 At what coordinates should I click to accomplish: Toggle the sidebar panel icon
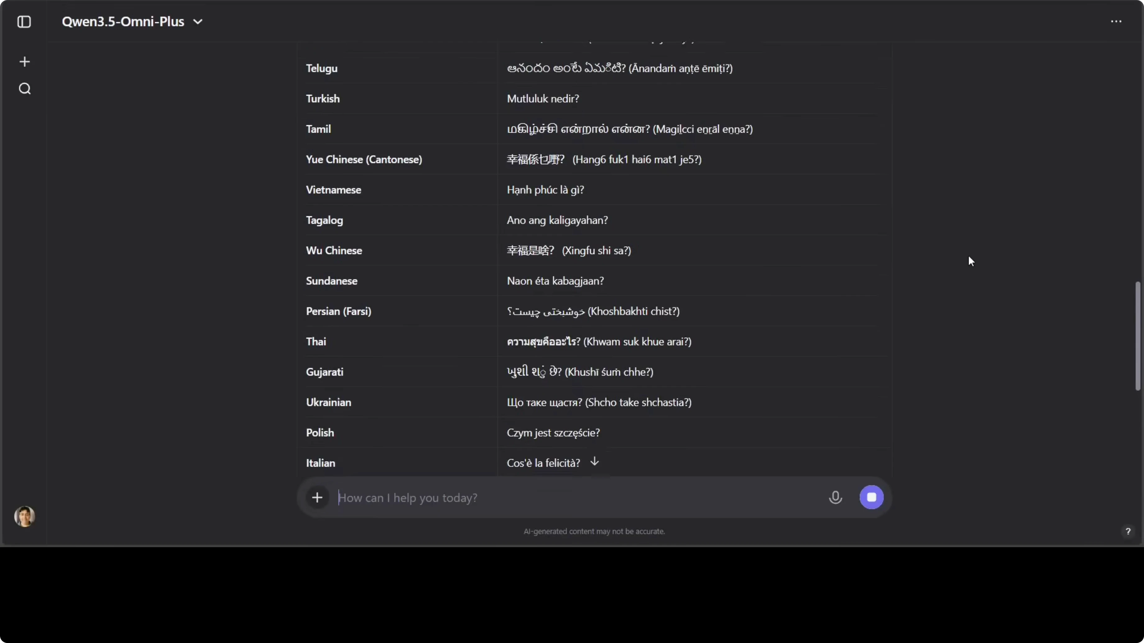pos(24,22)
